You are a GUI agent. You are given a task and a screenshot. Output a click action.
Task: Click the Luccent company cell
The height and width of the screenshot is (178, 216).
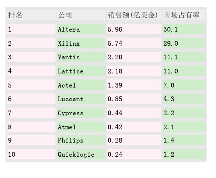[x=81, y=99]
